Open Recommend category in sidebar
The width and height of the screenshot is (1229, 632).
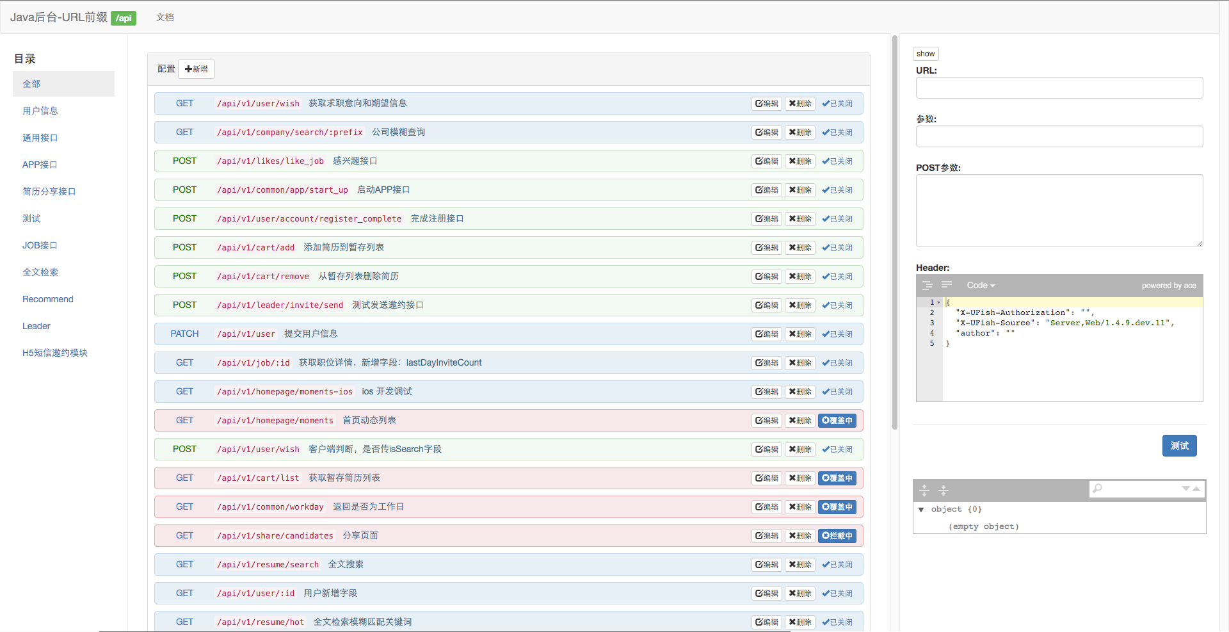pos(48,299)
